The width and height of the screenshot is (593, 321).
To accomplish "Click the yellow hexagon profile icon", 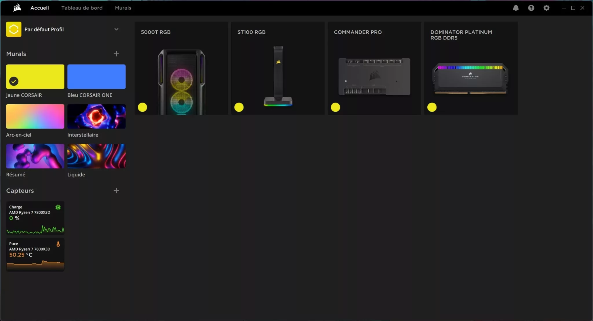I will pos(14,29).
